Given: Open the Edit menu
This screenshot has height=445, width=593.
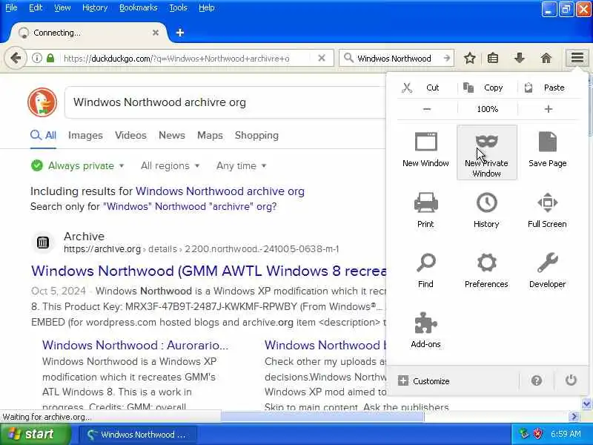Looking at the screenshot, I should [x=36, y=7].
